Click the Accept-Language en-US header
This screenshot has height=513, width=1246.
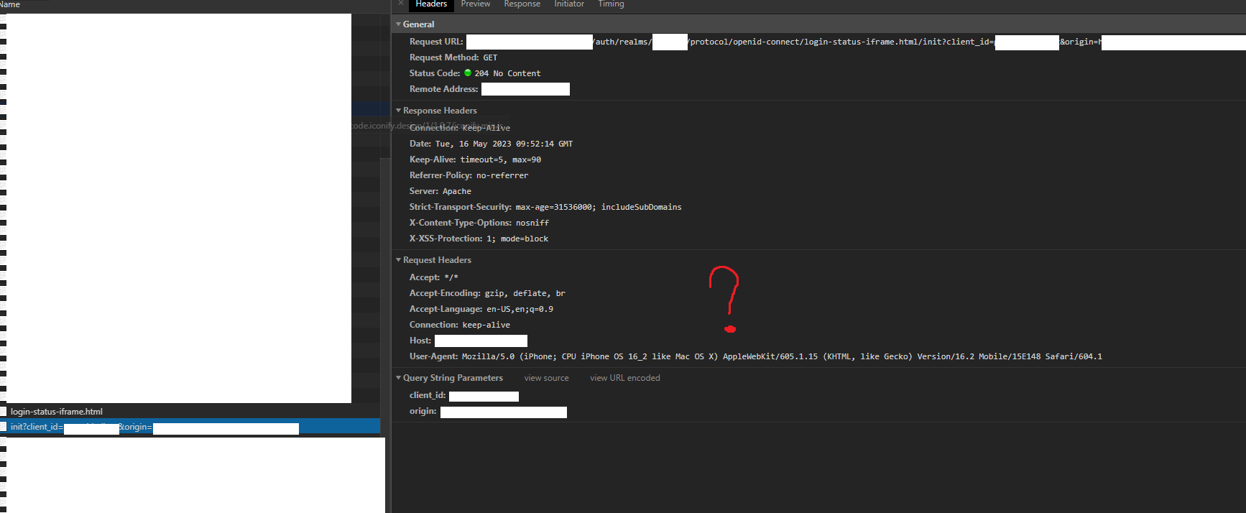click(x=481, y=309)
